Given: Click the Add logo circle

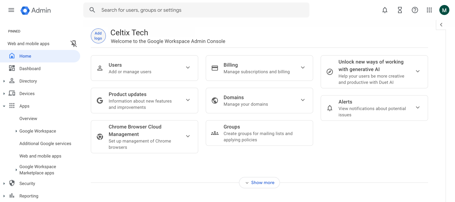Looking at the screenshot, I should pyautogui.click(x=98, y=36).
